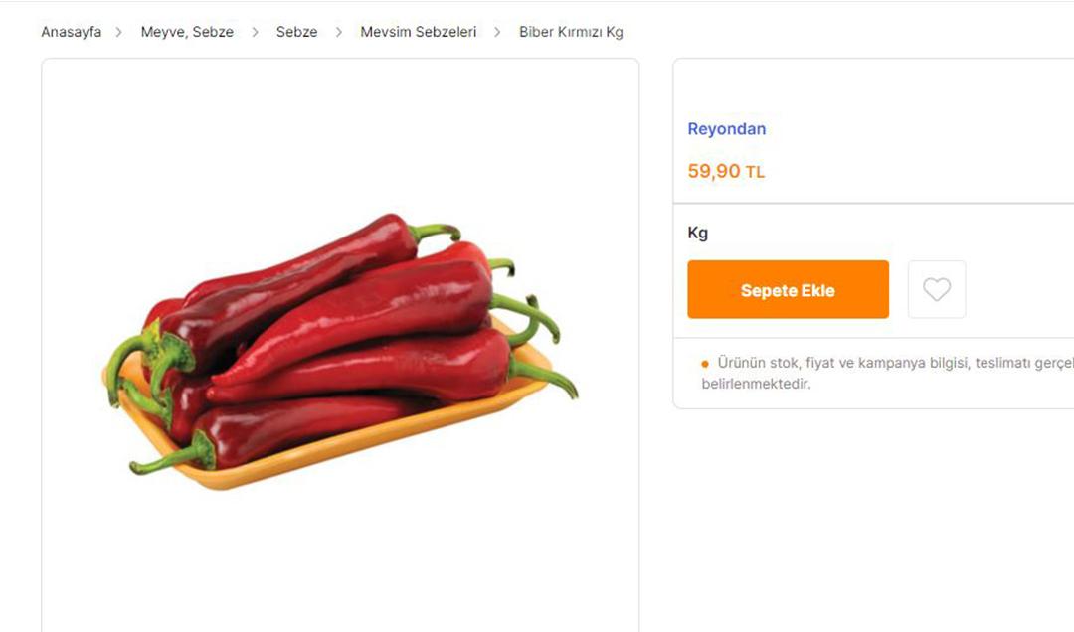Open the Reyondan brand link
Screen dimensions: 1074x632
pos(727,129)
